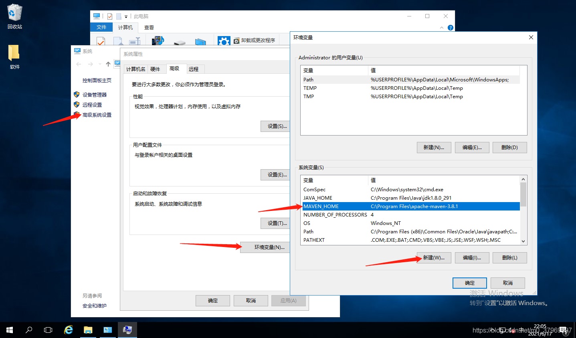Select the ComSpec system variable row
The image size is (576, 338).
pos(410,190)
